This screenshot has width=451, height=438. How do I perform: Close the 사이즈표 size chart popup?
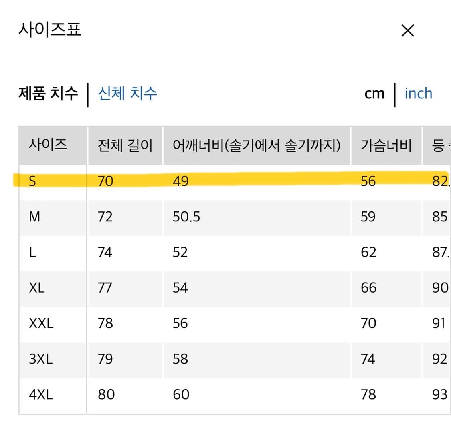pos(407,30)
